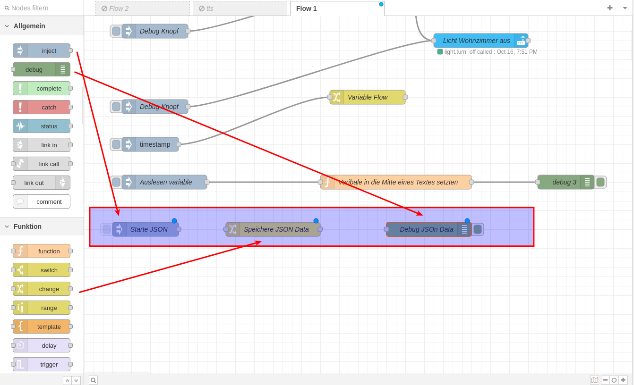The height and width of the screenshot is (385, 634).
Task: Click the Nodes filtern search field
Action: click(45, 8)
